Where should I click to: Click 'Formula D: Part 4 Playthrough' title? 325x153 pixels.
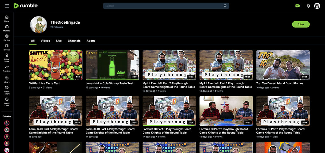point(110,131)
